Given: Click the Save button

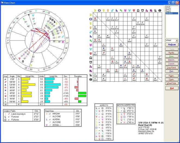Looking at the screenshot, I should click(172, 56).
